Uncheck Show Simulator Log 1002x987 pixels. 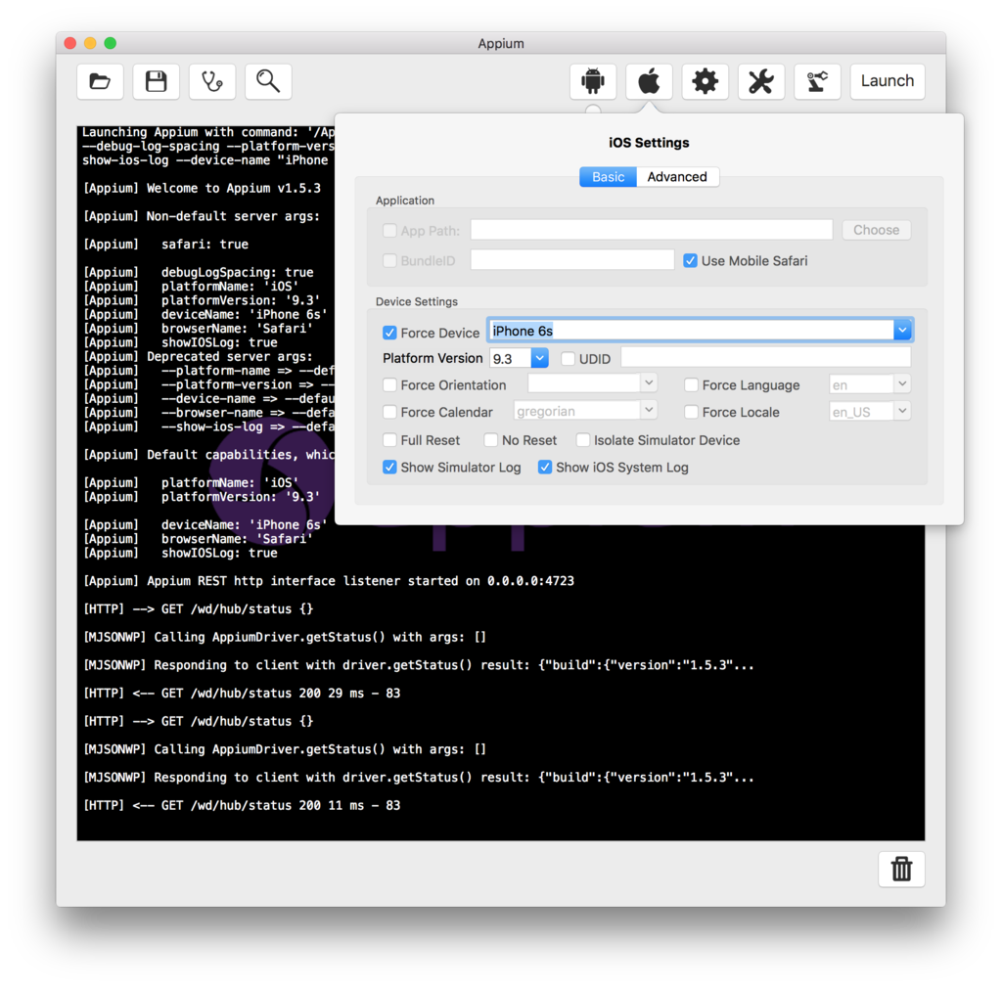pos(389,467)
